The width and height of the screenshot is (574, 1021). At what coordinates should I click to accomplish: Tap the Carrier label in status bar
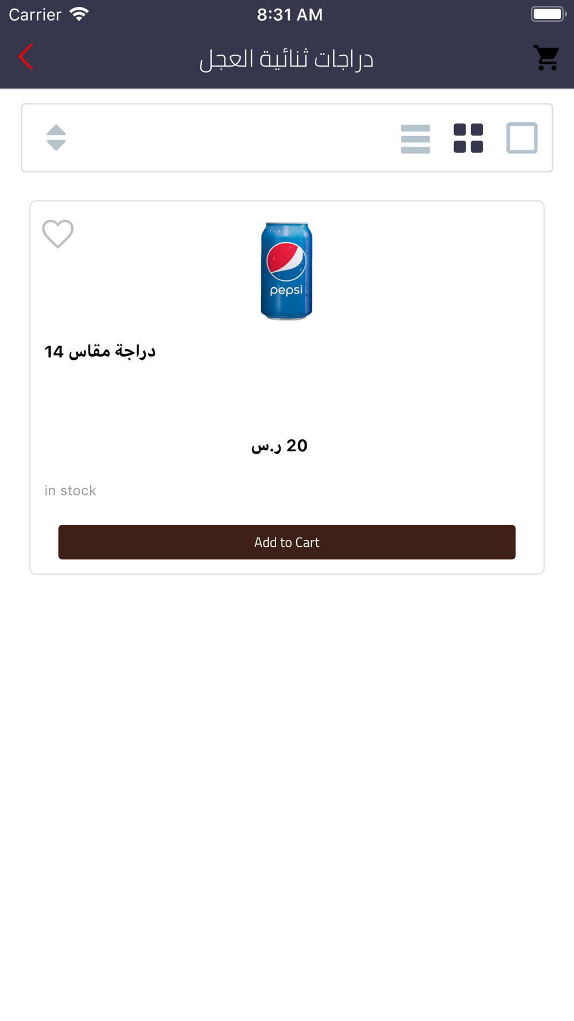coord(35,14)
